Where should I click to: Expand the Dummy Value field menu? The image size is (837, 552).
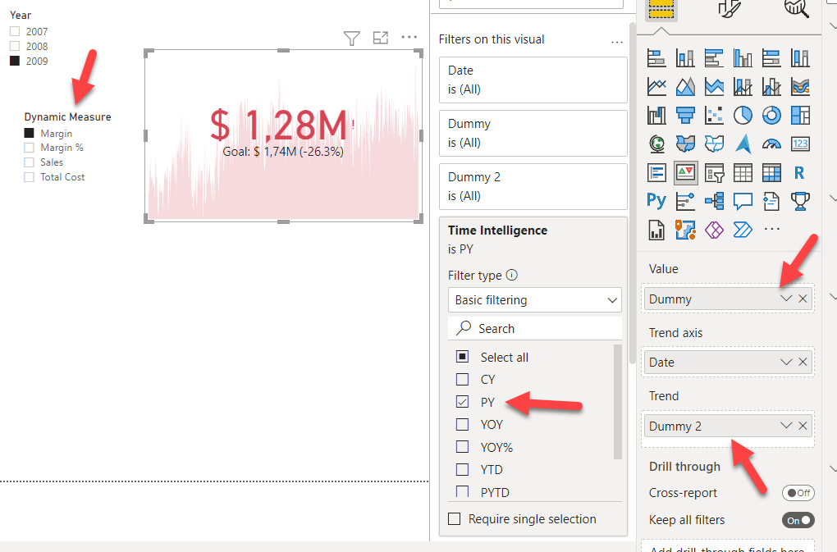(786, 299)
